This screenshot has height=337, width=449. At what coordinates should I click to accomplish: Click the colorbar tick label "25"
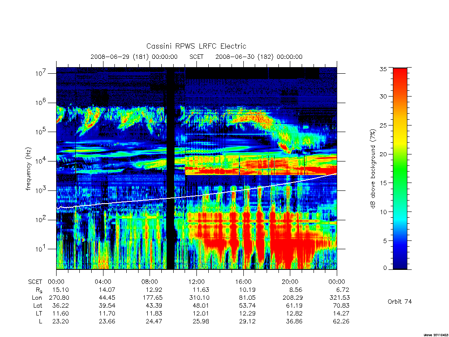click(x=383, y=125)
